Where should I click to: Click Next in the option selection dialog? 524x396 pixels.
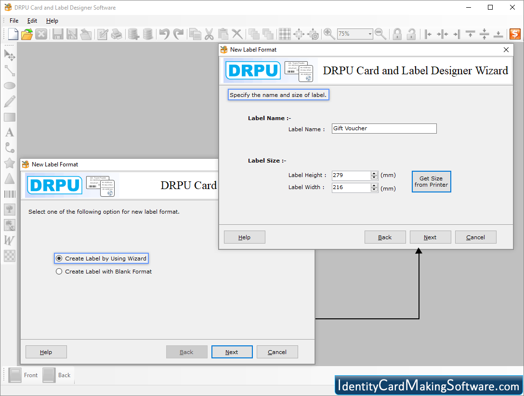coord(232,352)
